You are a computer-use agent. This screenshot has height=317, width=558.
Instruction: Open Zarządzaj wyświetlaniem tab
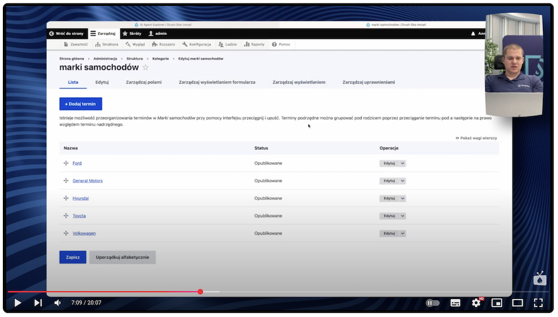point(299,82)
